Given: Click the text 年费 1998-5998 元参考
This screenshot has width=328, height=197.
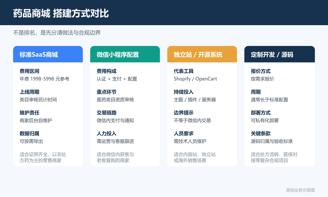Looking at the screenshot, I should tap(45, 79).
